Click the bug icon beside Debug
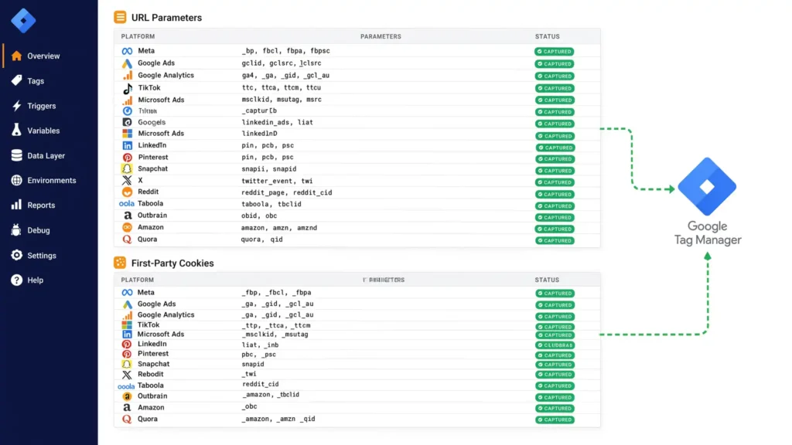This screenshot has height=445, width=792. pos(17,230)
